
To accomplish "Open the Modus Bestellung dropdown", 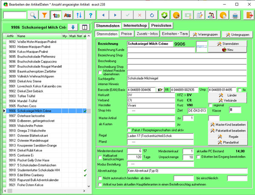I will point(160,164).
